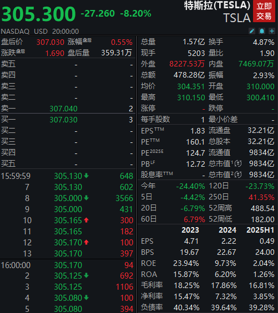Select the 特斯拉(TESLA) stock name
Image resolution: width=278 pixels, height=313 pixels.
coord(217,6)
